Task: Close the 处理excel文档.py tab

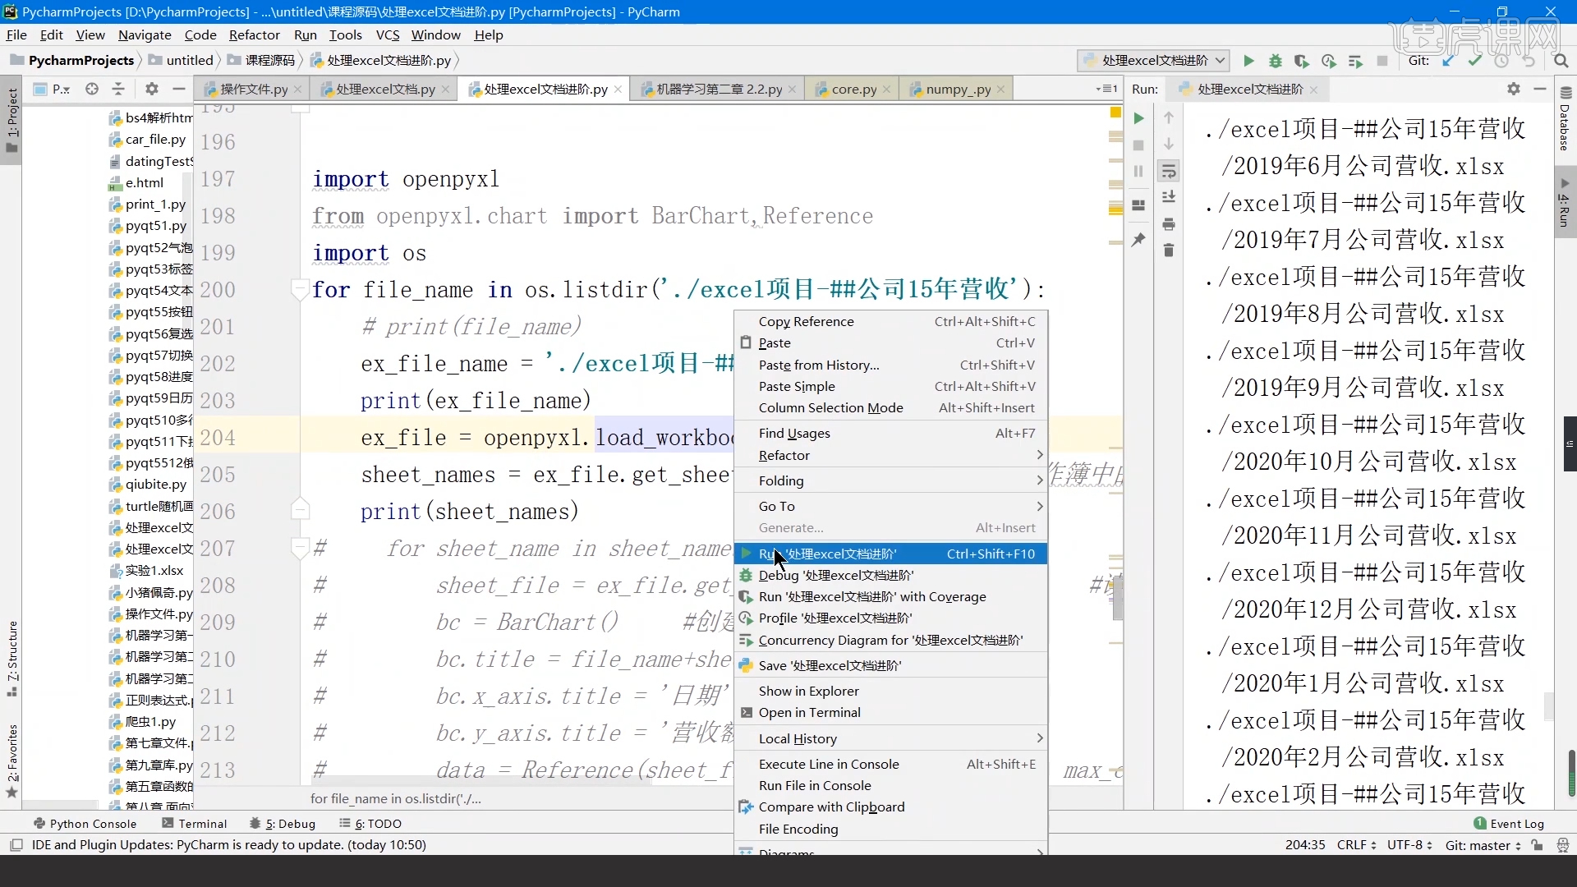Action: point(446,89)
